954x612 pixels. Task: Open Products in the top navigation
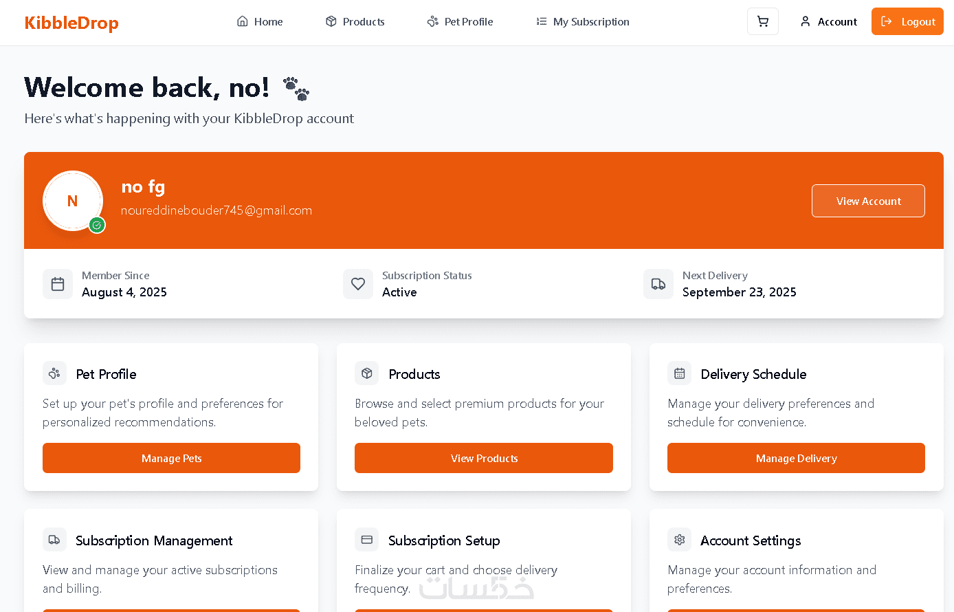click(x=355, y=21)
